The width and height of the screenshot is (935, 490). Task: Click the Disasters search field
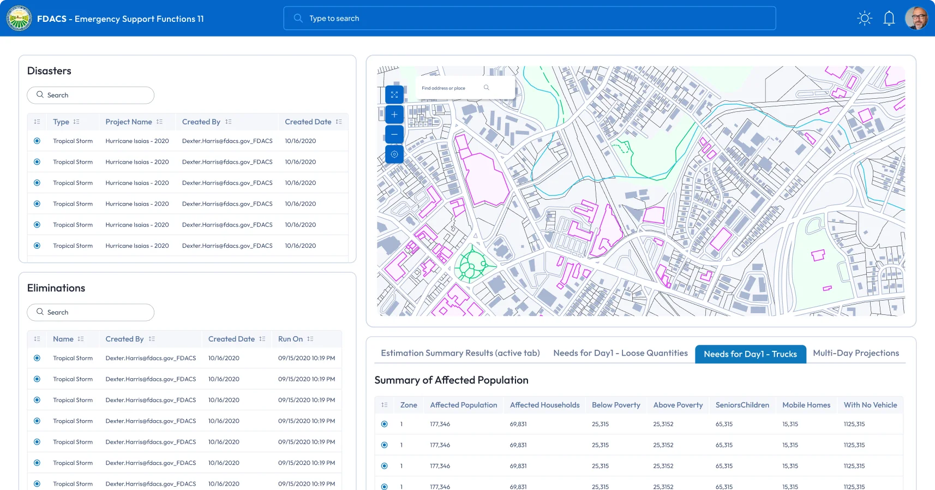(x=91, y=95)
